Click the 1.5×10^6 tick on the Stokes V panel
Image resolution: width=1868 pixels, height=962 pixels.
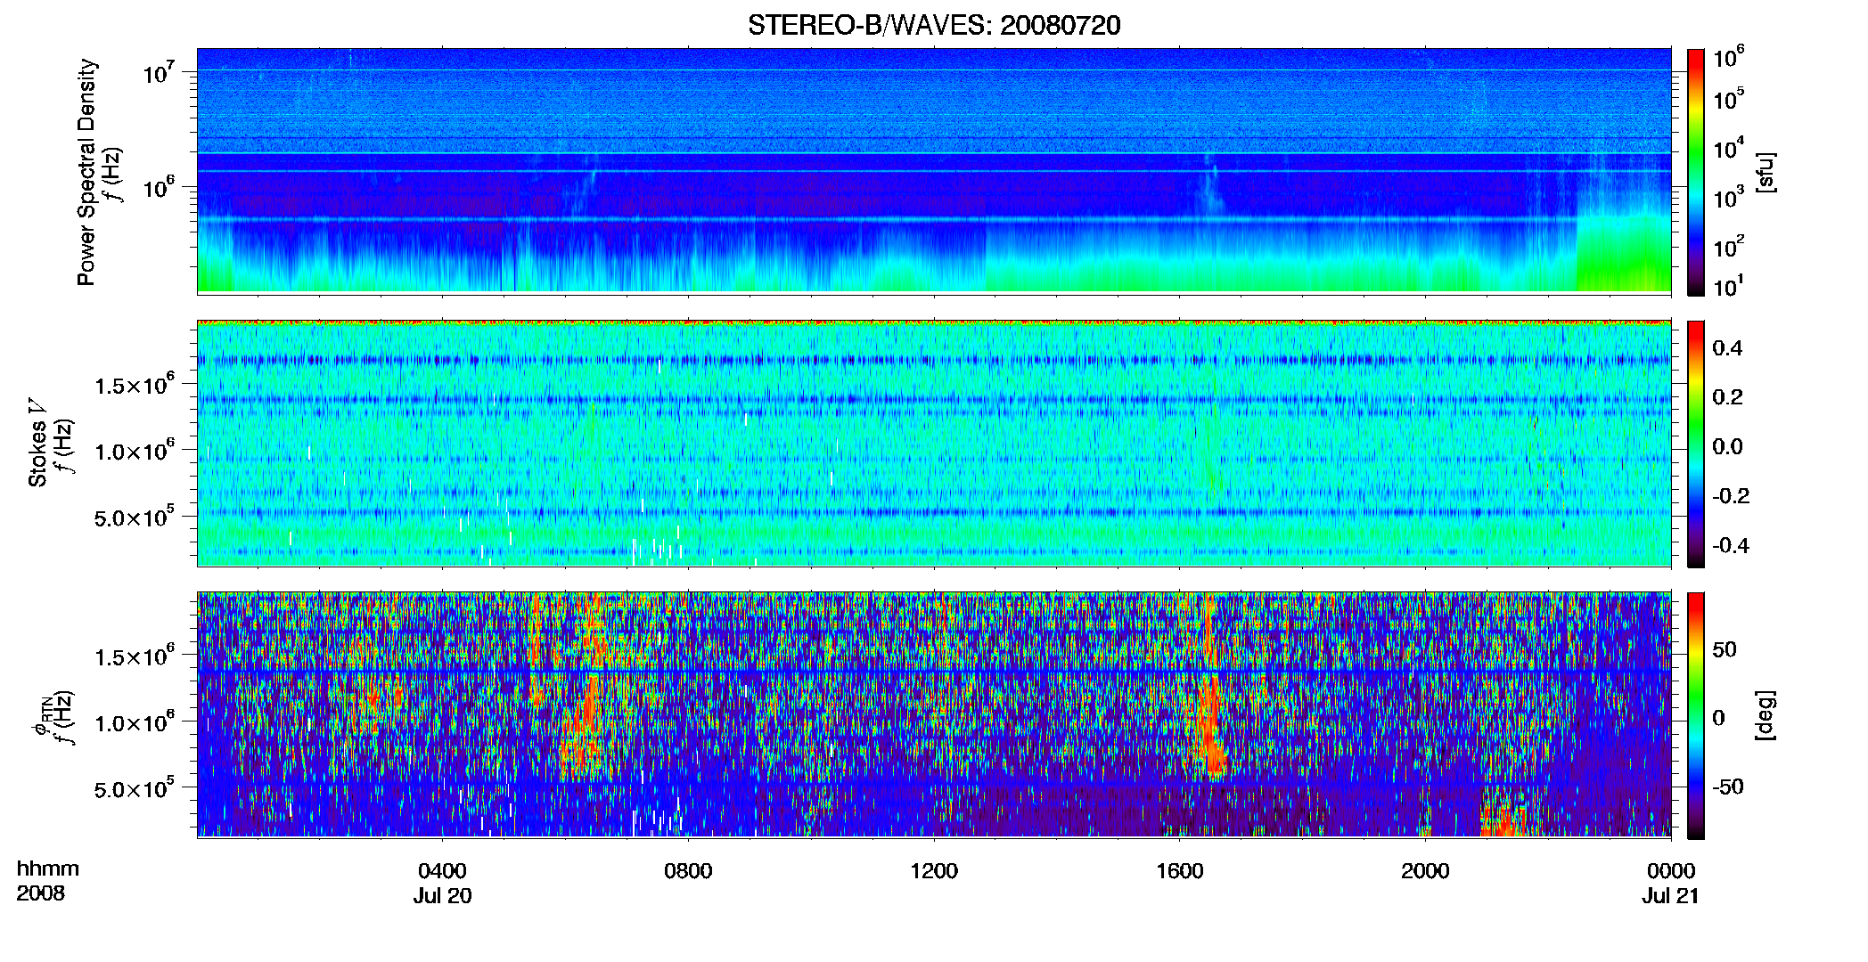point(134,385)
